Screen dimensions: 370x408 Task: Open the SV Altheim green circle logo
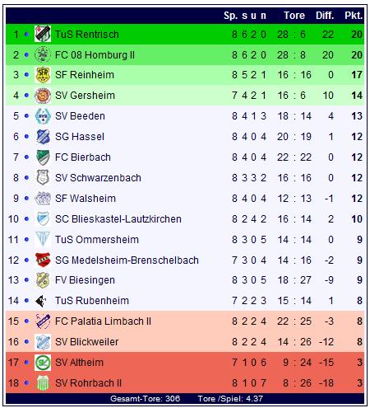click(x=43, y=363)
